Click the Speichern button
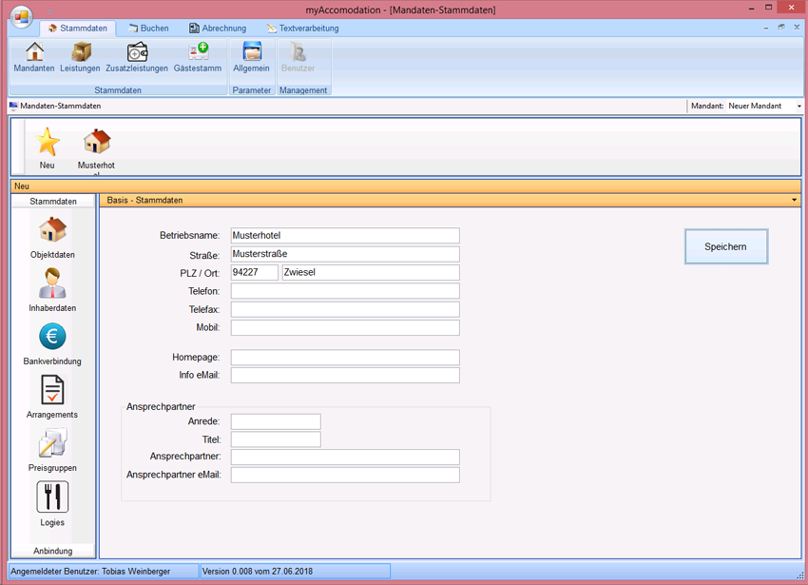Viewport: 808px width, 585px height. (726, 246)
